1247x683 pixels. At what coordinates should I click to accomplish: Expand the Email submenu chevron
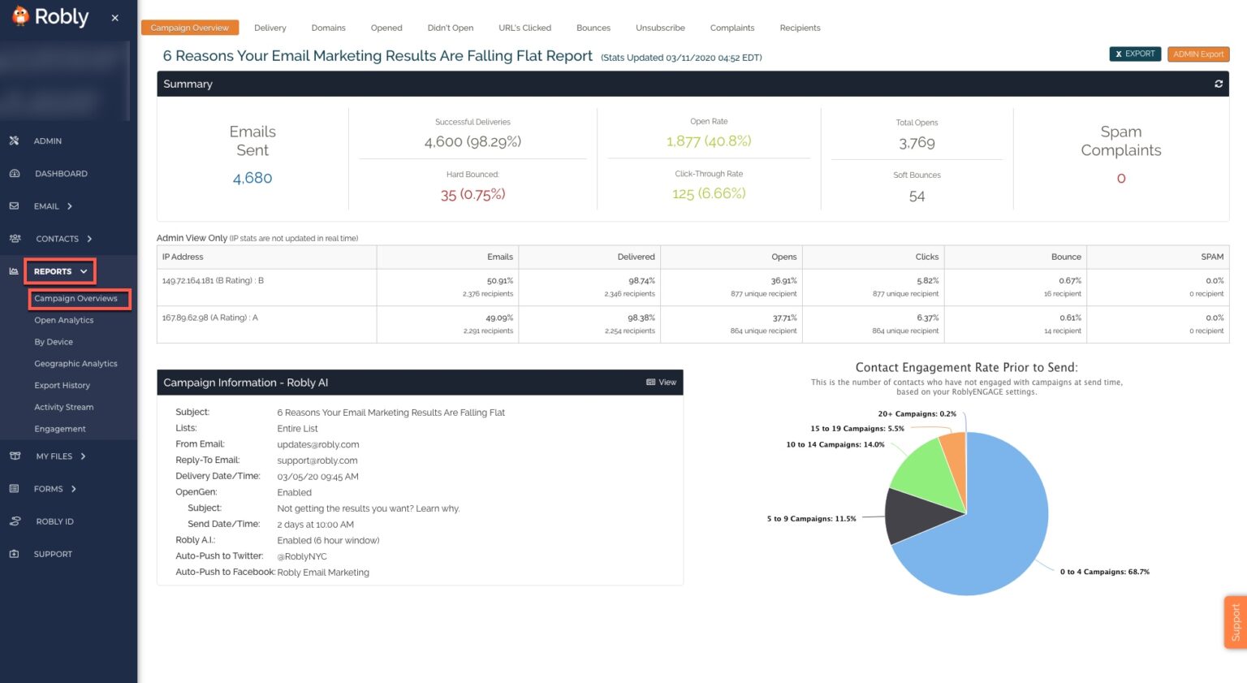click(70, 206)
